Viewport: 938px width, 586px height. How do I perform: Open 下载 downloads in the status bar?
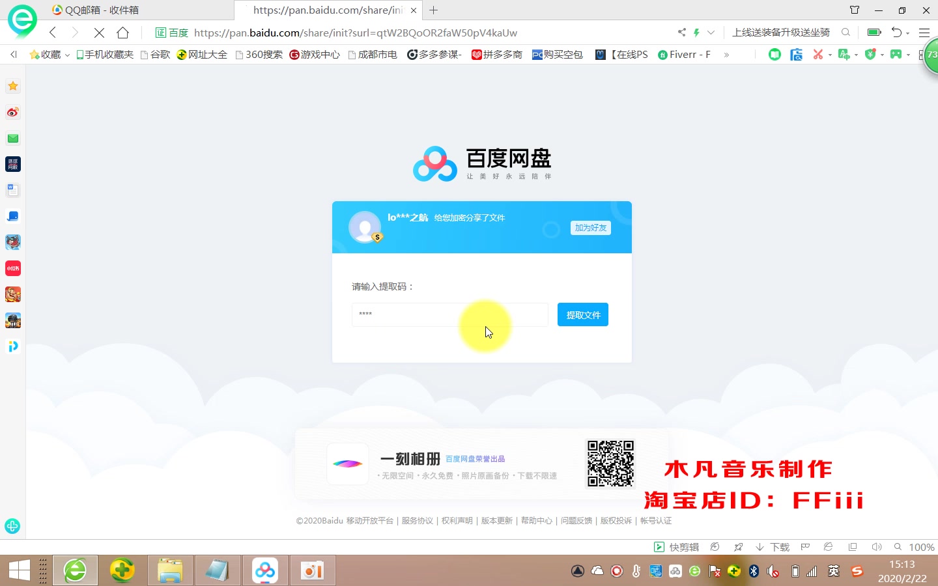(773, 547)
